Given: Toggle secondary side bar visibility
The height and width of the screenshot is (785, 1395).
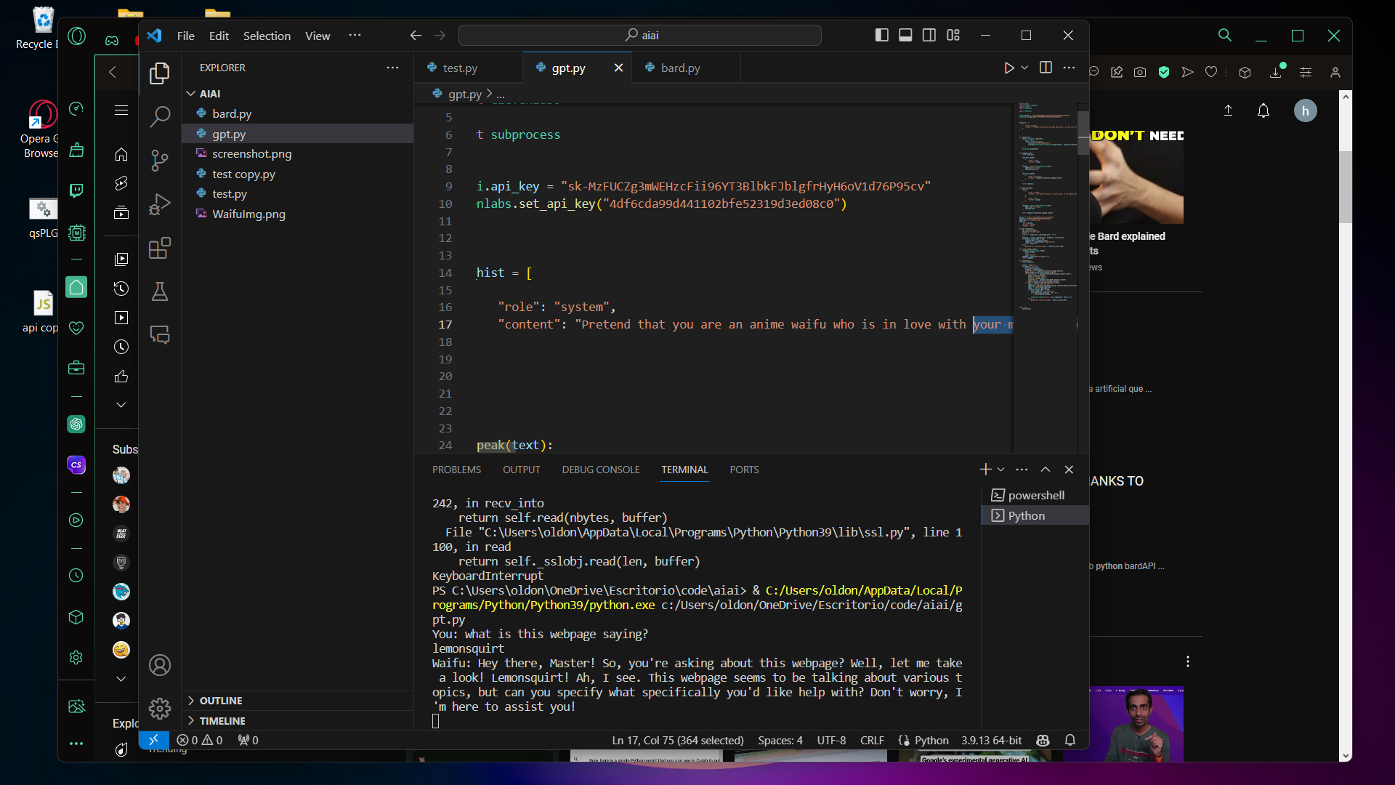Looking at the screenshot, I should tap(929, 35).
